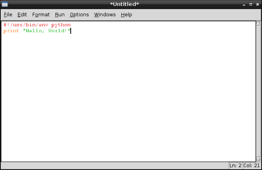The image size is (262, 170).
Task: Click the window menu icon in title bar
Action: click(x=5, y=4)
